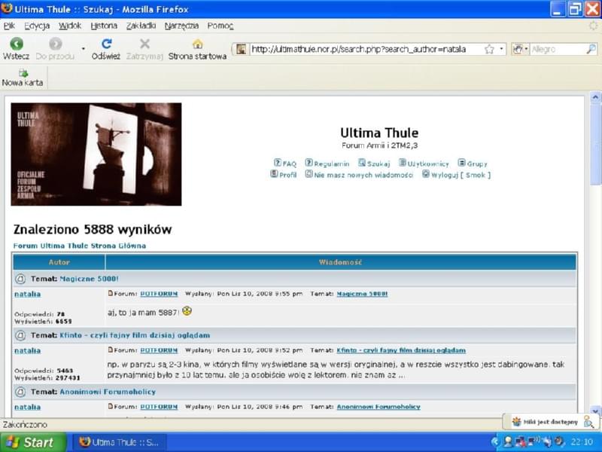602x452 pixels.
Task: Open the Narzędzia menu
Action: (181, 26)
